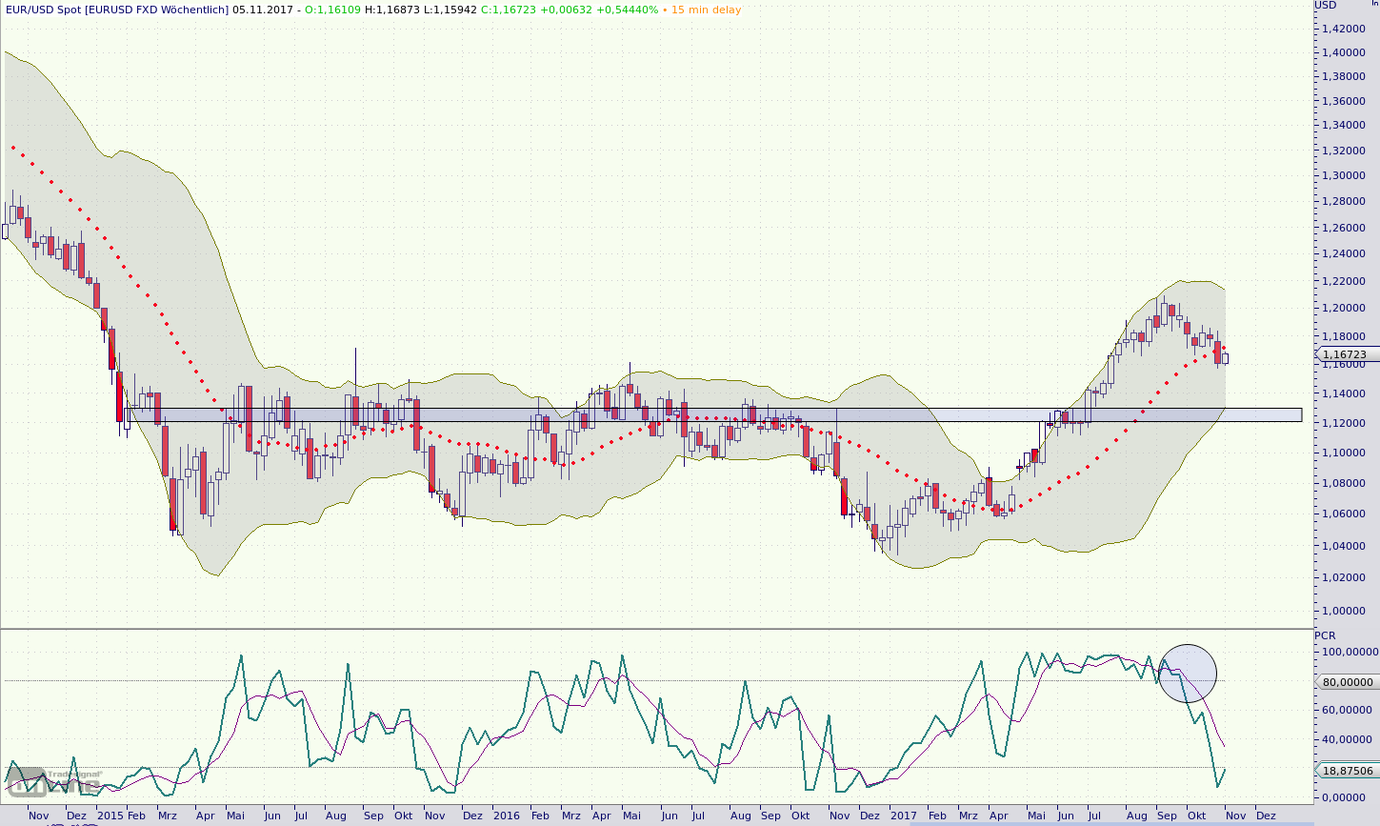Click the PCR indicator panel label

[x=1325, y=635]
